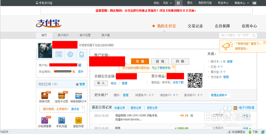Click the QR code image
Viewport: 266px width, 134px height.
point(195,80)
